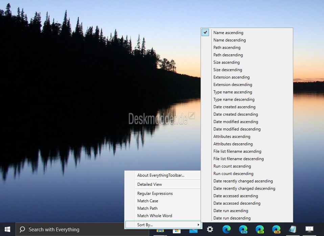Launch Edge Canary from taskbar
The height and width of the screenshot is (236, 324).
click(276, 229)
